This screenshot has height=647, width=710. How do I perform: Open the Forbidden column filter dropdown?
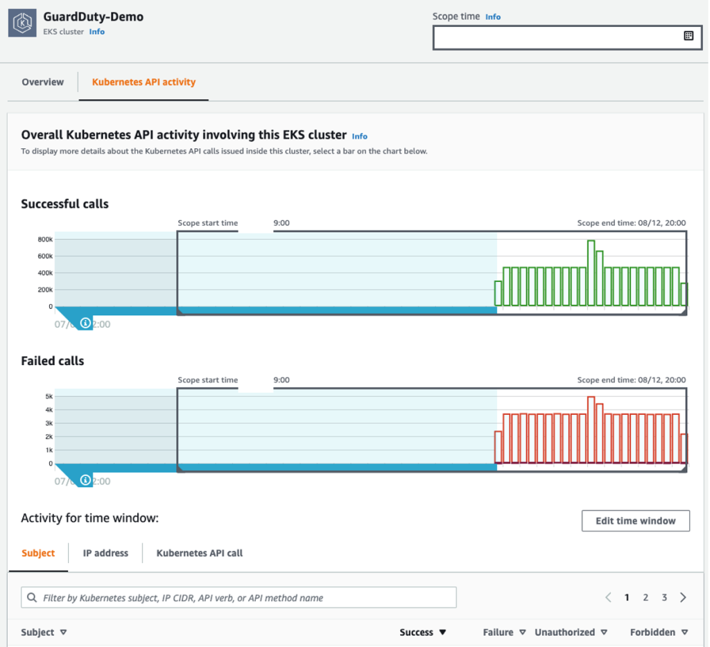pos(684,632)
